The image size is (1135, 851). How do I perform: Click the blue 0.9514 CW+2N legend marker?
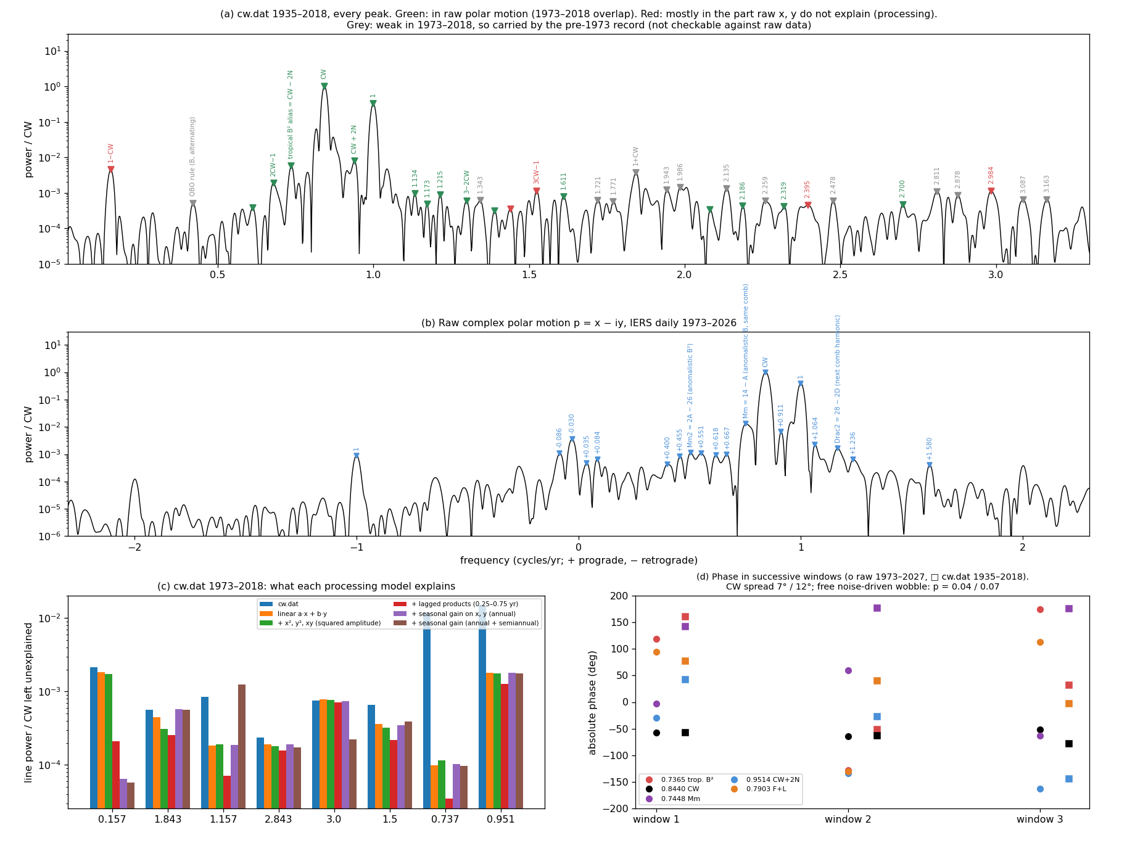734,779
